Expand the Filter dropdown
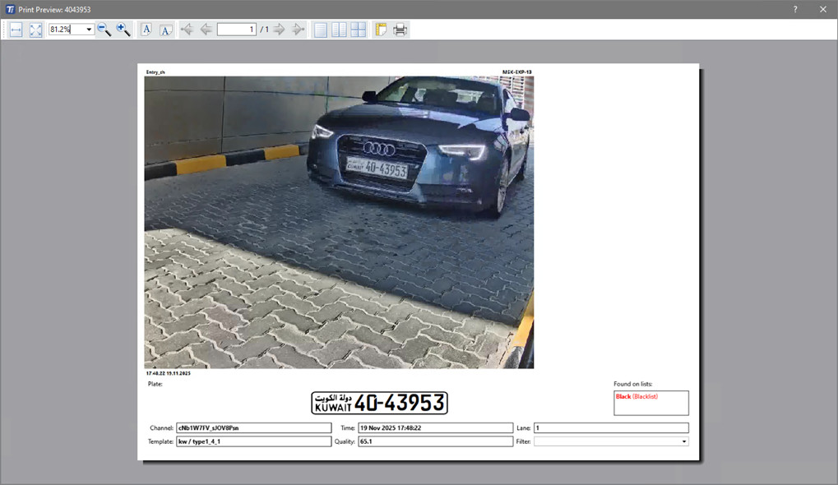This screenshot has height=485, width=838. click(683, 441)
